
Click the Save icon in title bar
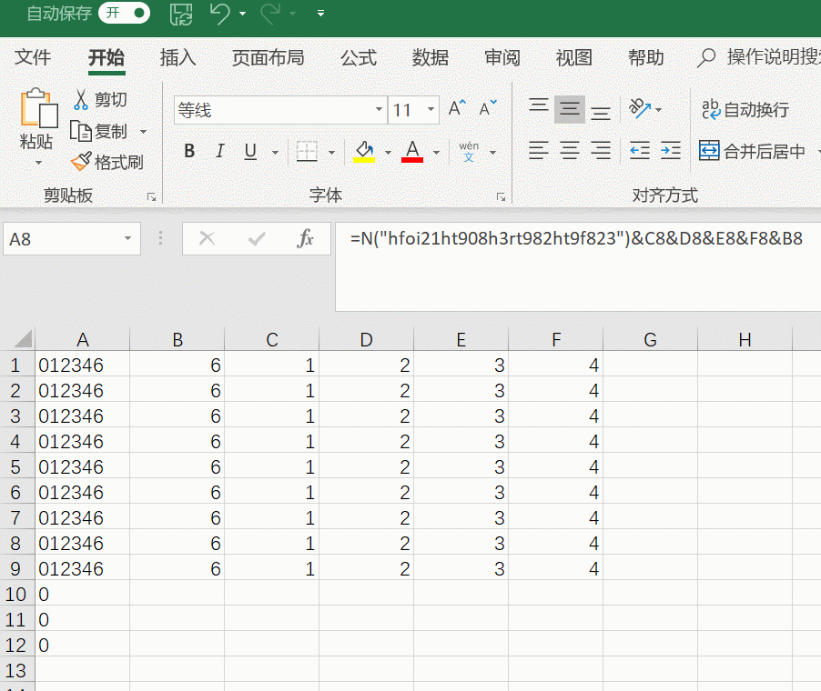point(182,14)
